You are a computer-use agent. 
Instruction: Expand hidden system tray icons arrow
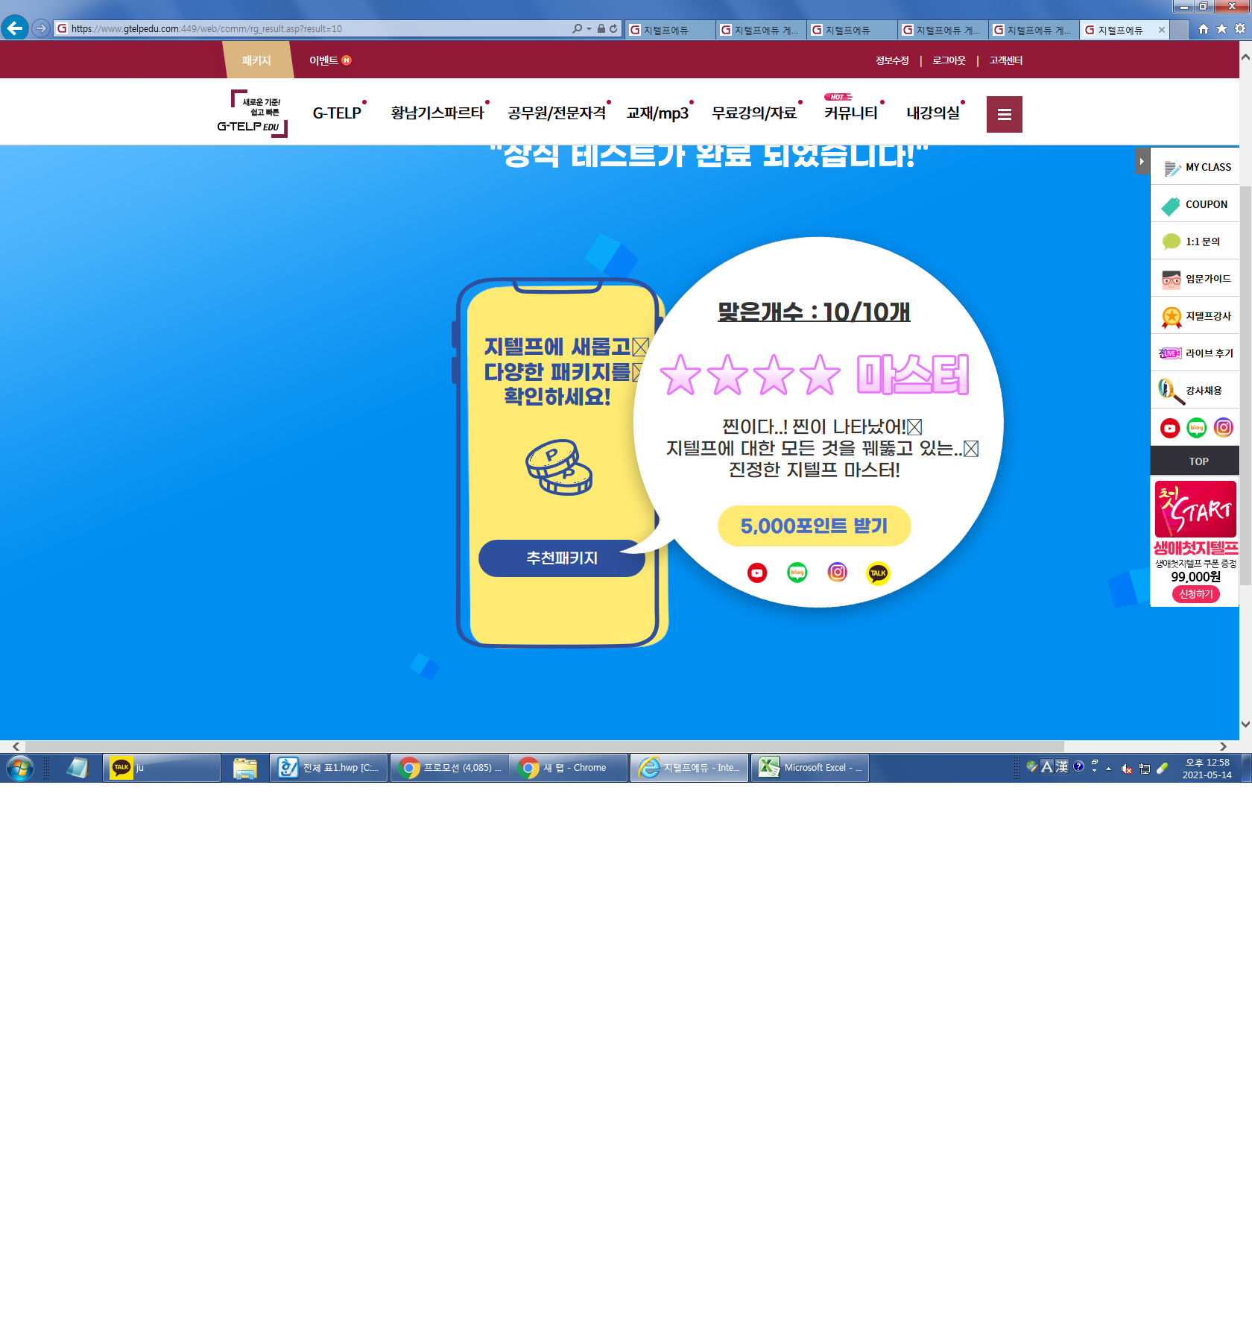point(1109,769)
